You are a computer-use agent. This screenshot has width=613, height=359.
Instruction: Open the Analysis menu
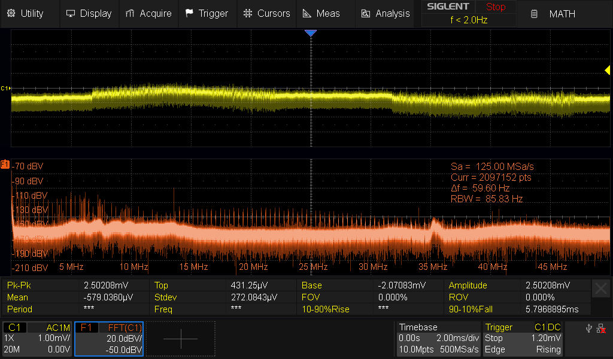386,13
